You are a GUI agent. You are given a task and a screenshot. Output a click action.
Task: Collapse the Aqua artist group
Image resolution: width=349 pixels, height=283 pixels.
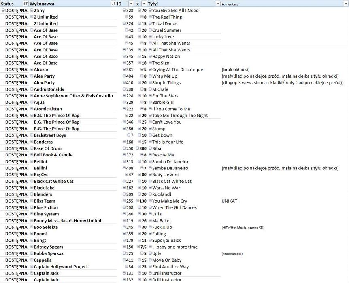pos(32,102)
